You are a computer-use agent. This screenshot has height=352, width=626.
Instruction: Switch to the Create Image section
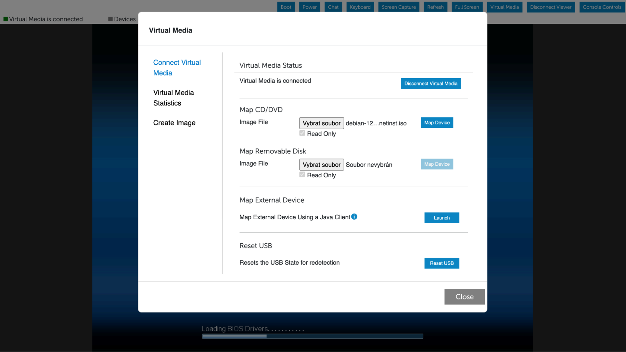tap(174, 123)
